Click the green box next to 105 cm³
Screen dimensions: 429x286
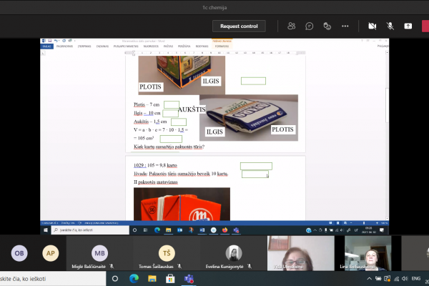coord(171,139)
